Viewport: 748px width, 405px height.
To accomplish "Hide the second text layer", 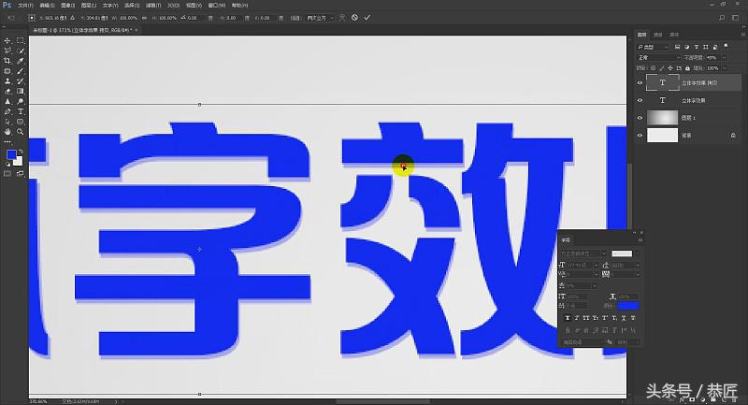I will [x=640, y=101].
